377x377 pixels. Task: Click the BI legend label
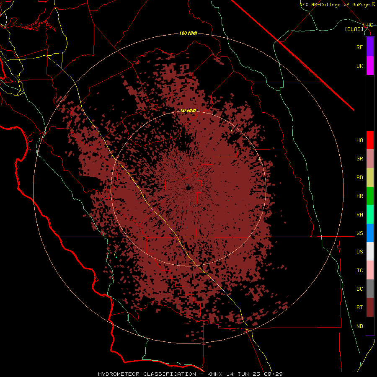[359, 307]
